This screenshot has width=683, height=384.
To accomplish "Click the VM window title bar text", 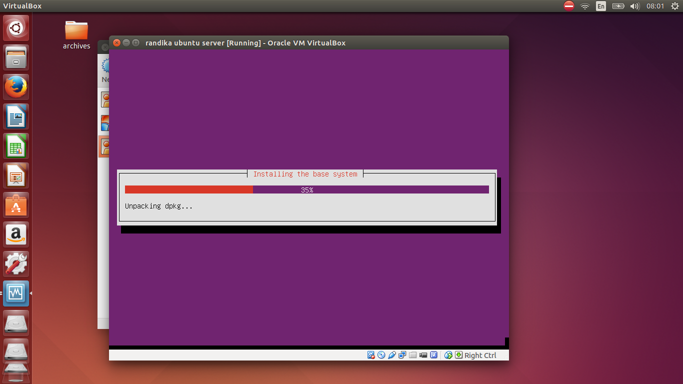I will coord(245,43).
